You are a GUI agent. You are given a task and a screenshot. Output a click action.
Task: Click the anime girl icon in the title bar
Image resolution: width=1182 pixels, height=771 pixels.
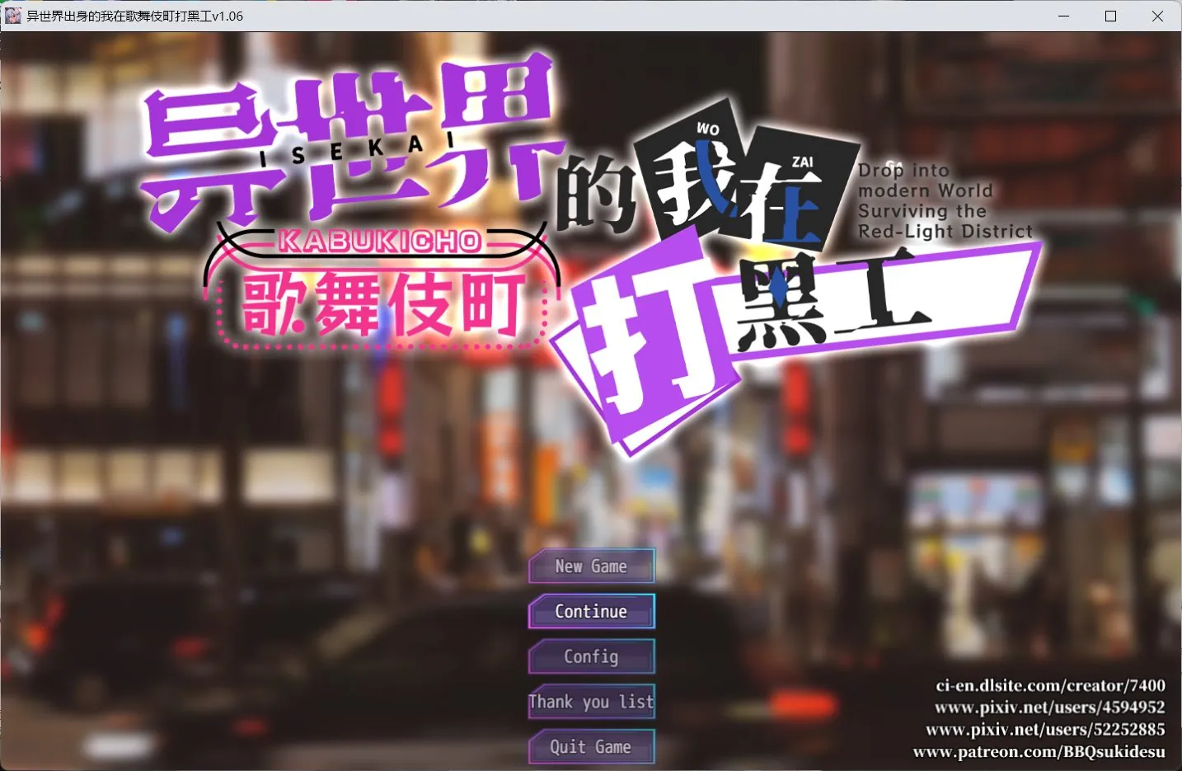pos(12,16)
